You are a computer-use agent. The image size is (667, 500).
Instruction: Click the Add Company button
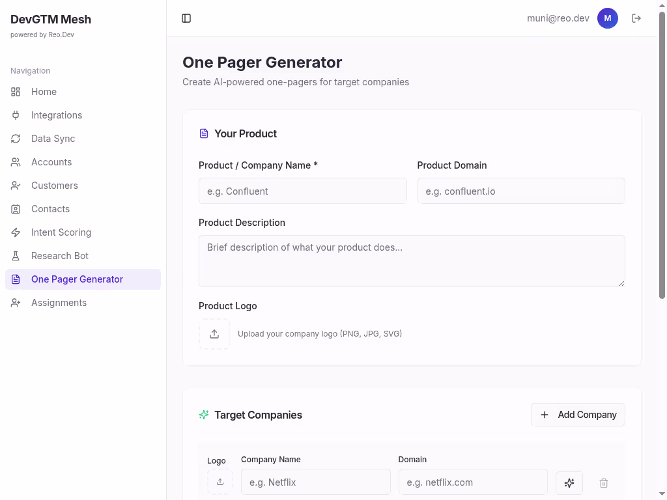(x=578, y=415)
